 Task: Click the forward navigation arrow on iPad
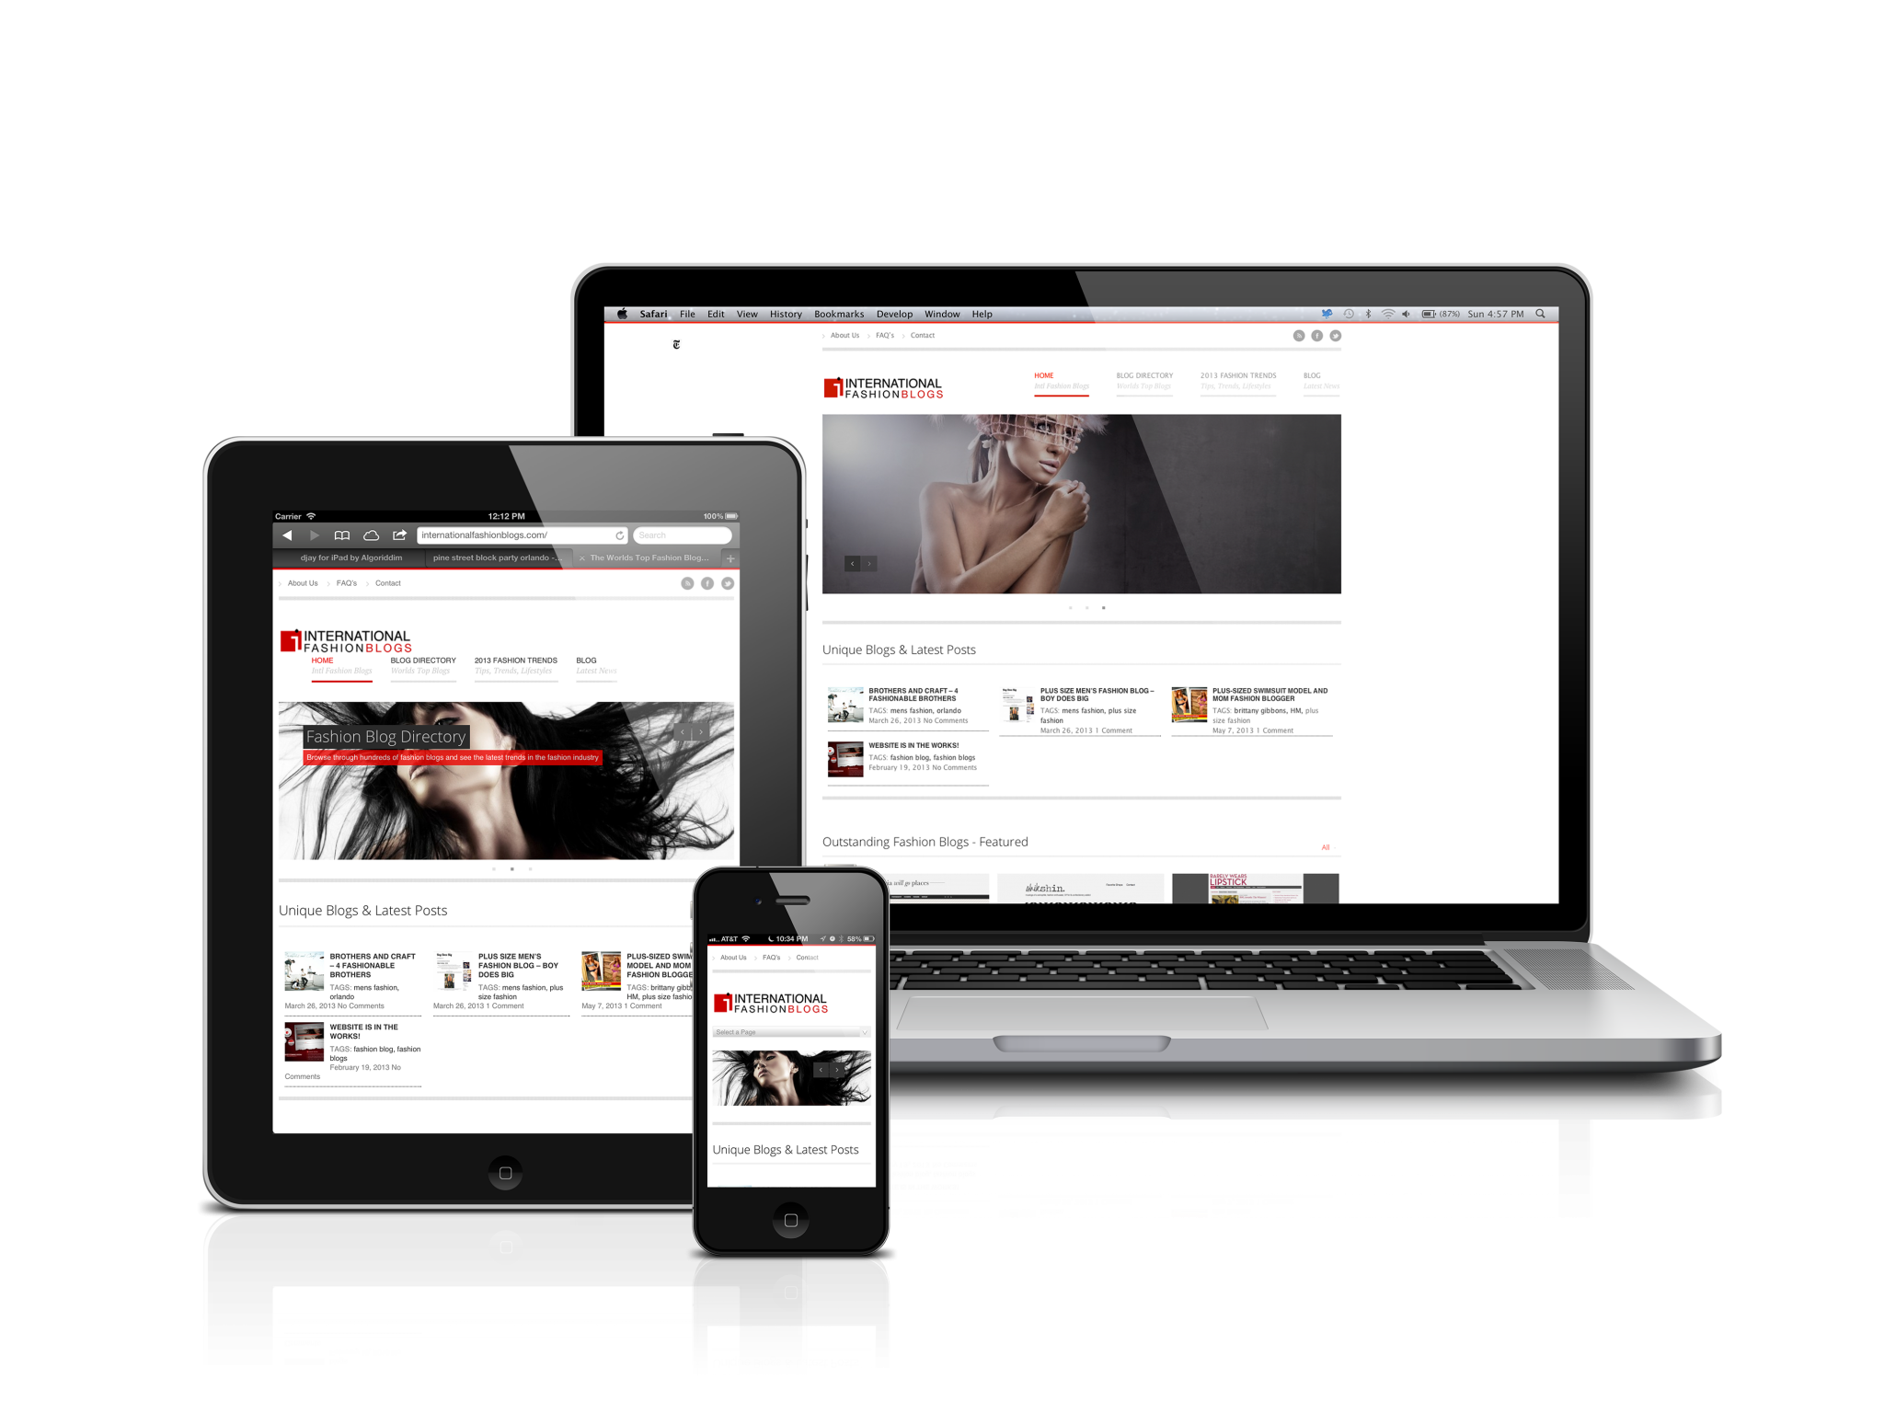(x=303, y=533)
